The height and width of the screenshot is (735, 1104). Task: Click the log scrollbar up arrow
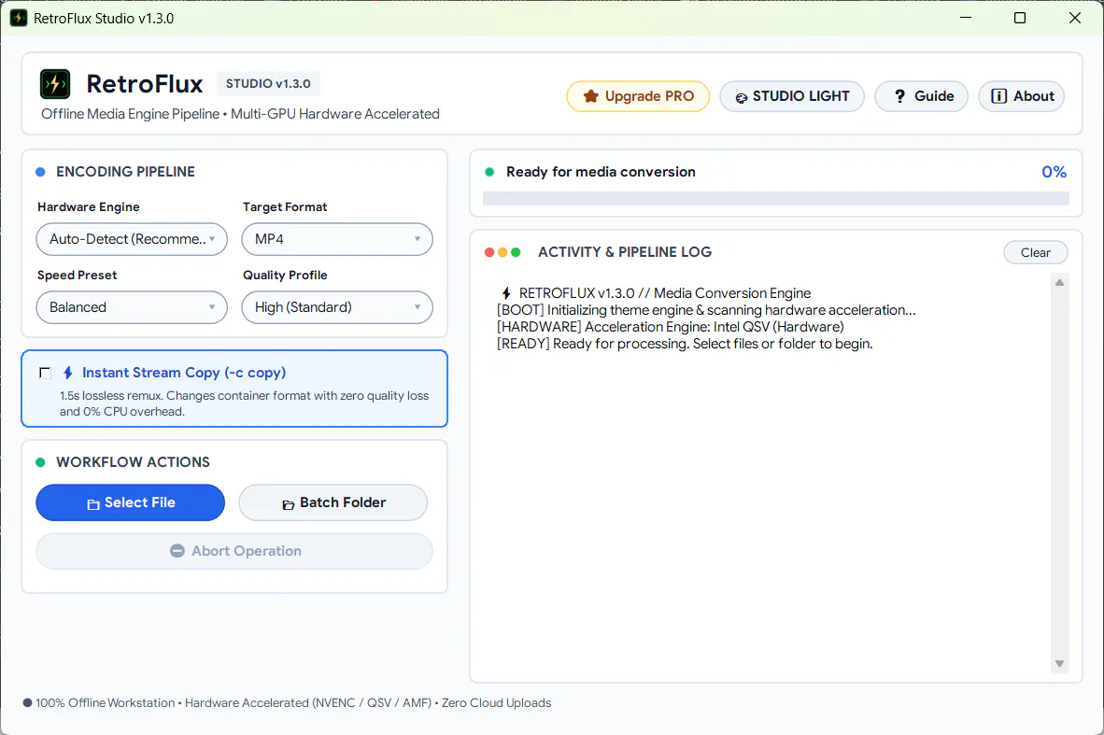coord(1060,283)
